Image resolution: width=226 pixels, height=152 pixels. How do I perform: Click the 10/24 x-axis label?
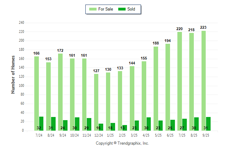point(74,135)
